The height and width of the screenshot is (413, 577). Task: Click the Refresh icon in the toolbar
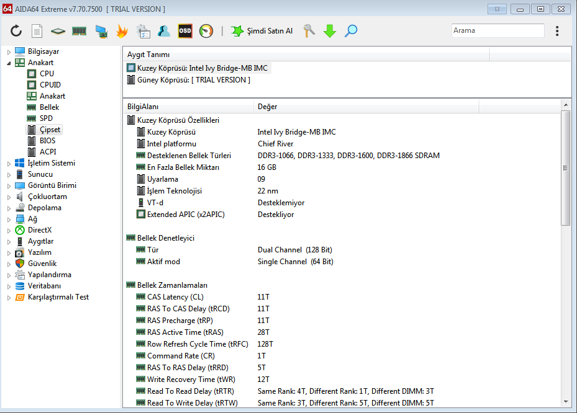click(x=16, y=31)
